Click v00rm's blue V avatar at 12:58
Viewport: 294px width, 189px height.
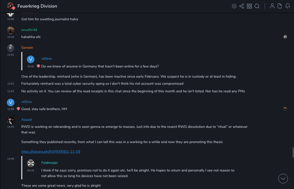(x=11, y=102)
